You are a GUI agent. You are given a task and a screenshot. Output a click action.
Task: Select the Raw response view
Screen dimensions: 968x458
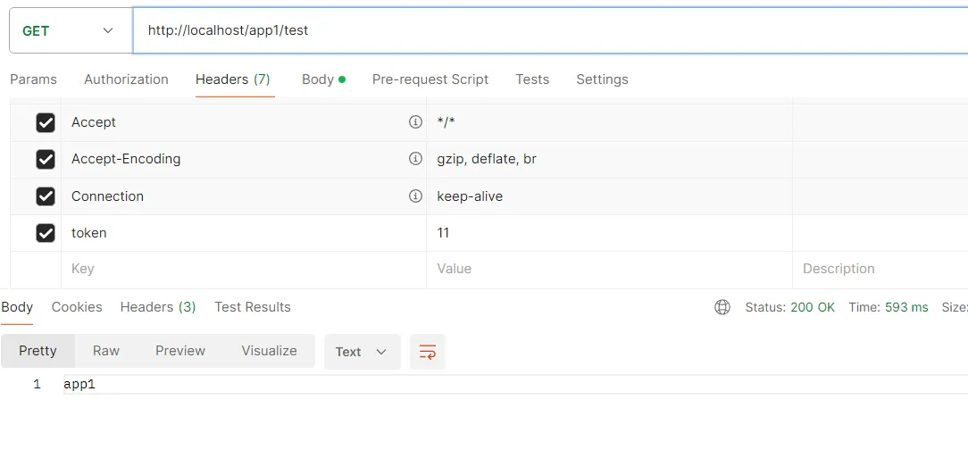[106, 351]
